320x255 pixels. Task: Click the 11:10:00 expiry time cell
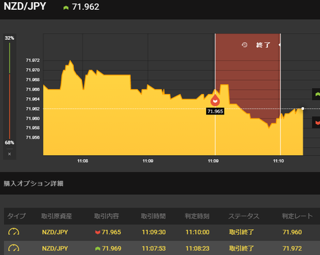point(197,232)
